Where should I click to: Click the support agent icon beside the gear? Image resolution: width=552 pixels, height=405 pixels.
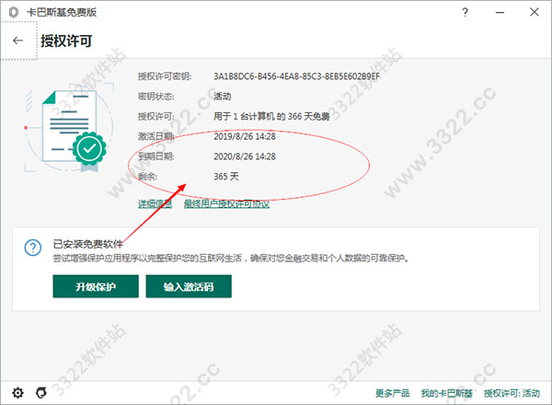coord(41,393)
